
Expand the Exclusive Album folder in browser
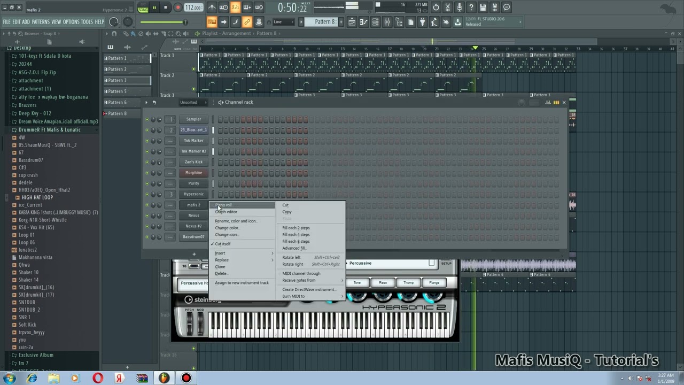(36, 355)
